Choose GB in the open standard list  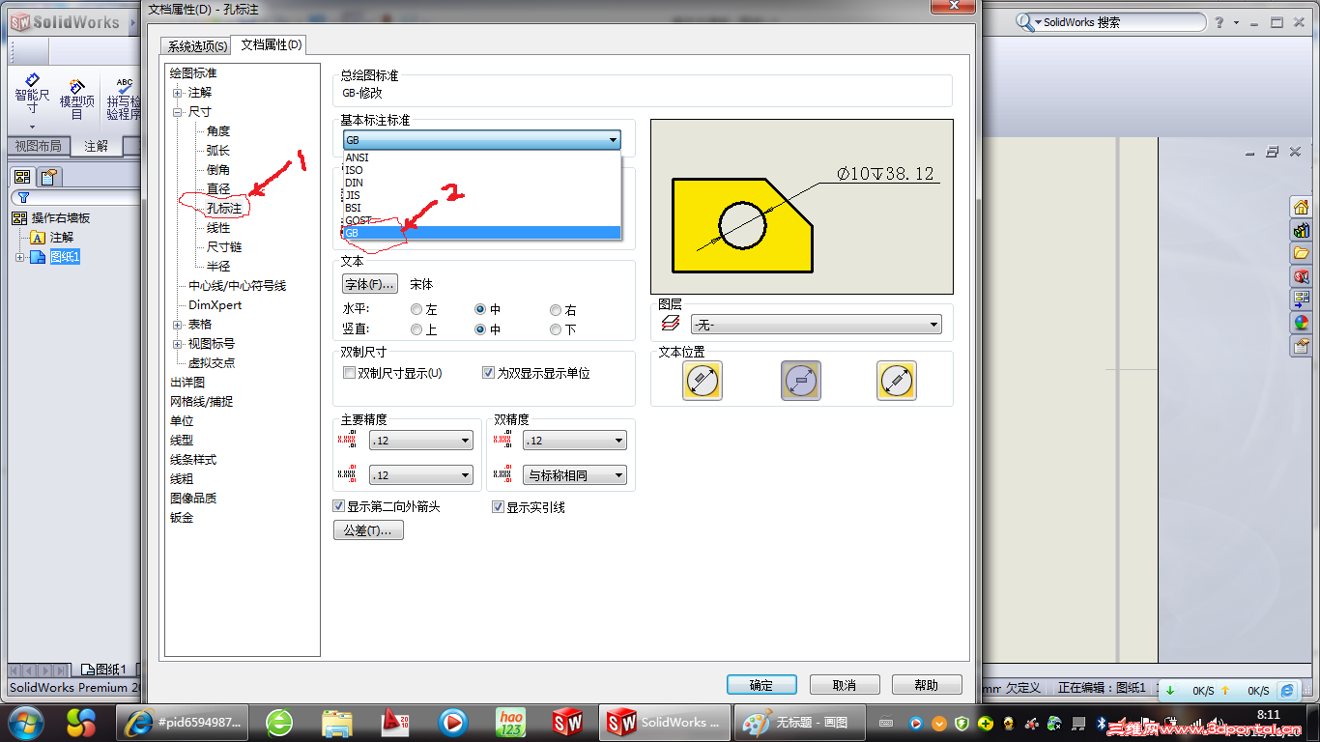[x=481, y=233]
